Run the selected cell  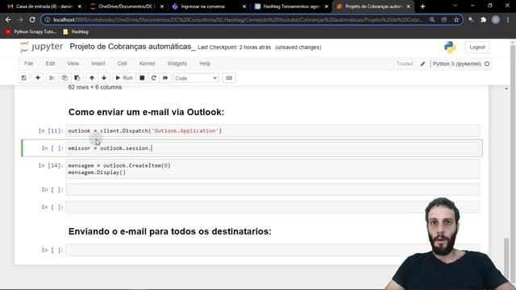(x=124, y=78)
